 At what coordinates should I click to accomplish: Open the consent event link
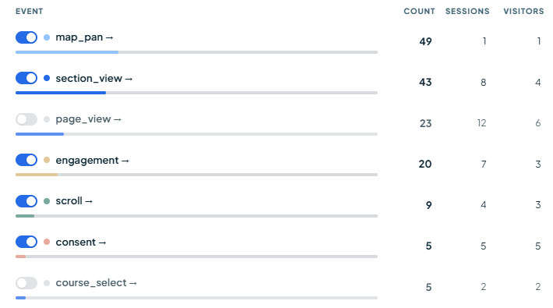point(81,243)
